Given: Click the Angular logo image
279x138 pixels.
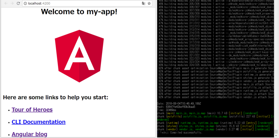Looking at the screenshot, I should [x=79, y=56].
